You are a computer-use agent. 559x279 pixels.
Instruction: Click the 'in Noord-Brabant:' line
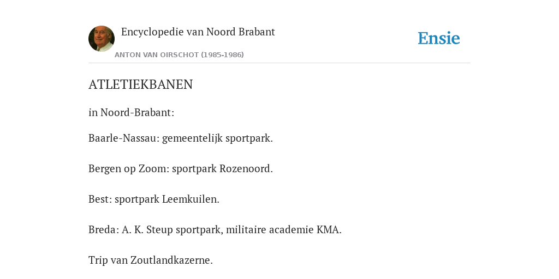[x=131, y=112]
